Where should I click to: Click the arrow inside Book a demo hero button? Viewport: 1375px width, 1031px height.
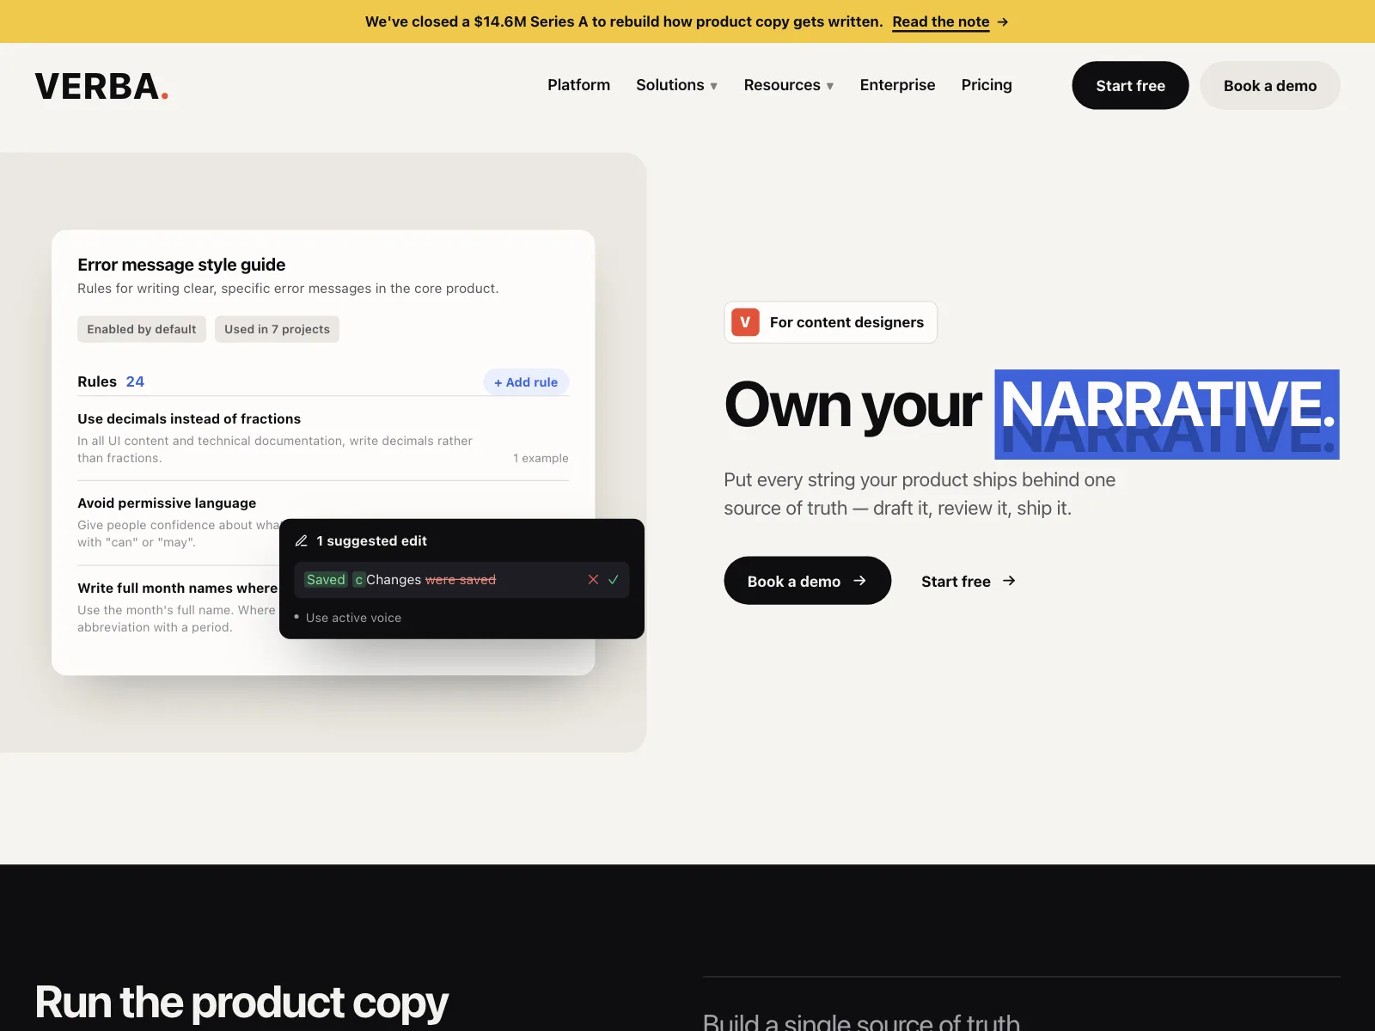coord(859,581)
